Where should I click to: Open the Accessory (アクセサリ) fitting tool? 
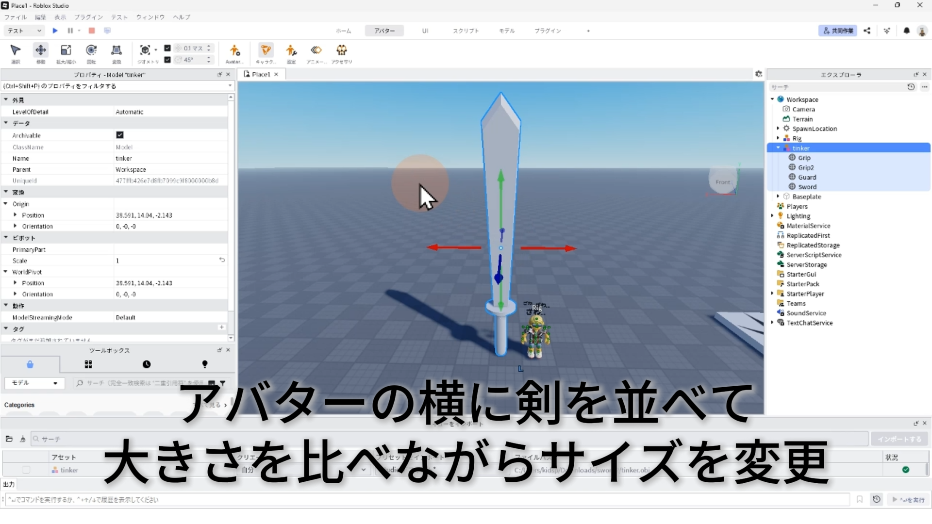[x=342, y=50]
